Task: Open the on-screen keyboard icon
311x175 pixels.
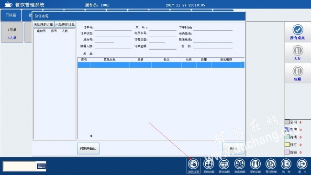Action: [x=41, y=166]
